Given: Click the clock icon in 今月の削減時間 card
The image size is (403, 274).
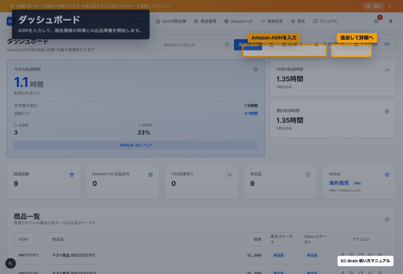Looking at the screenshot, I should 256,69.
